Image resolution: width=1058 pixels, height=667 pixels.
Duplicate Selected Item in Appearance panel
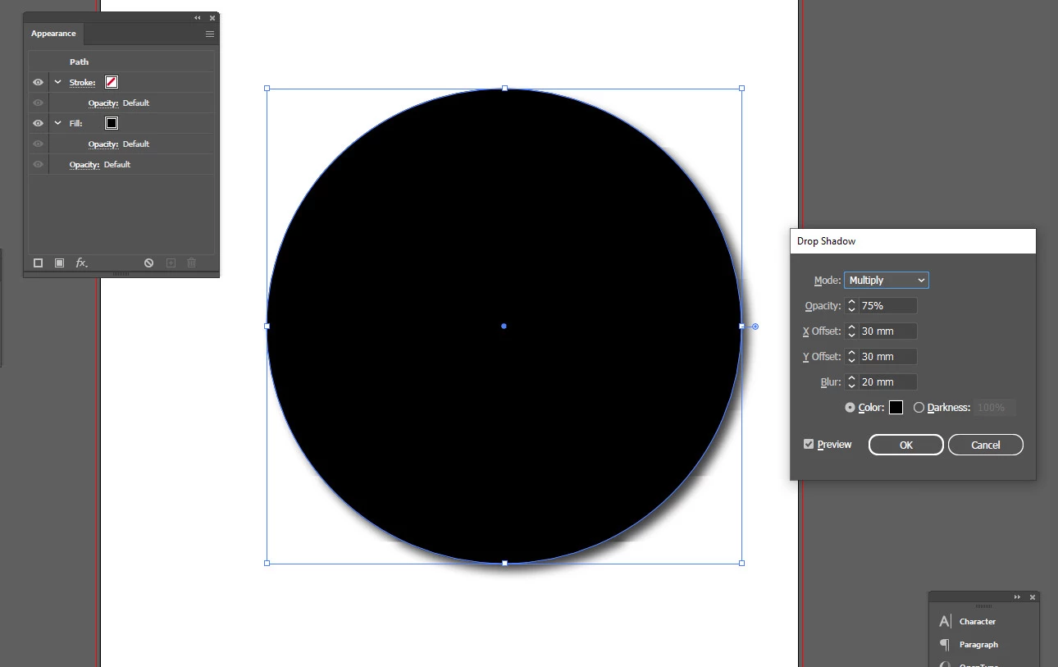click(171, 263)
